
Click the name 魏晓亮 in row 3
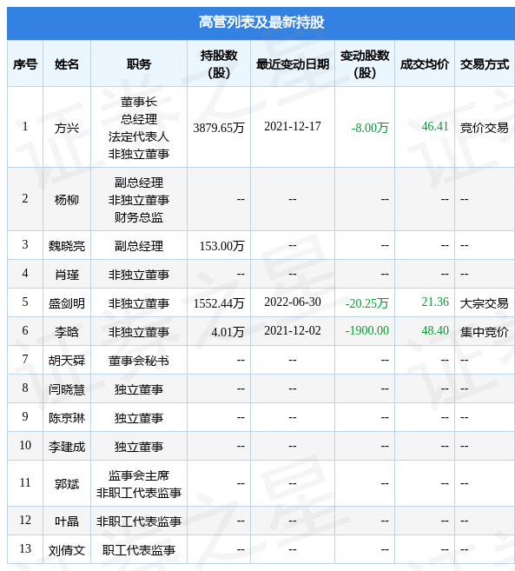coord(67,246)
